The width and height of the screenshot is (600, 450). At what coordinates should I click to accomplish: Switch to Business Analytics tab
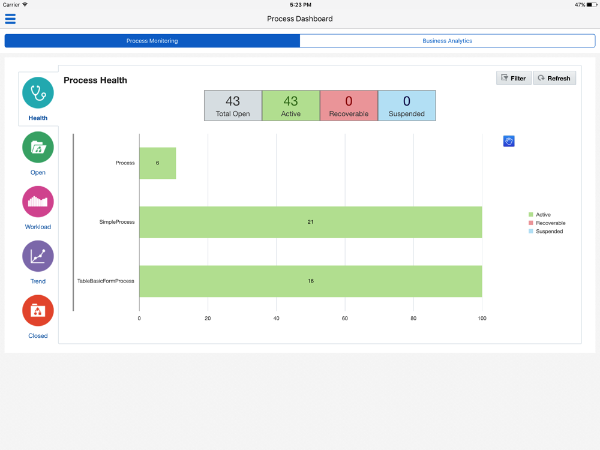[448, 41]
